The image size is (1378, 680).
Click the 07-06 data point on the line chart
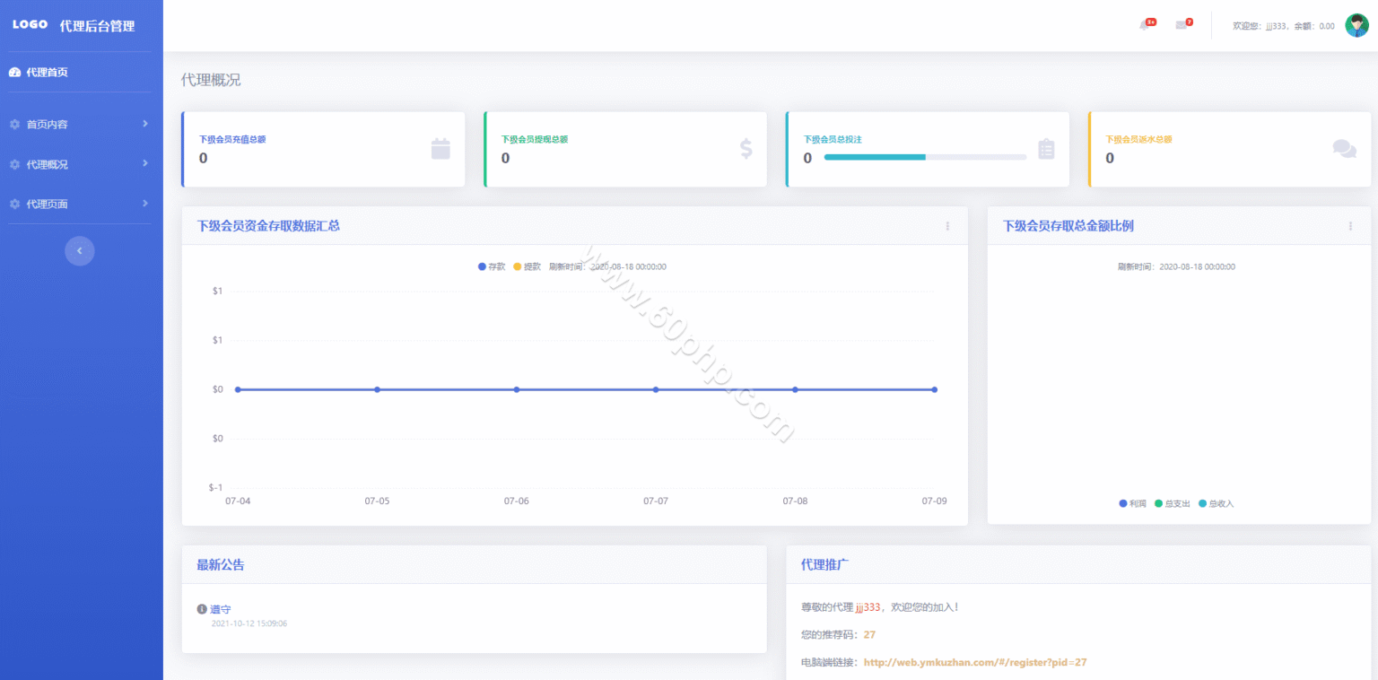tap(517, 389)
